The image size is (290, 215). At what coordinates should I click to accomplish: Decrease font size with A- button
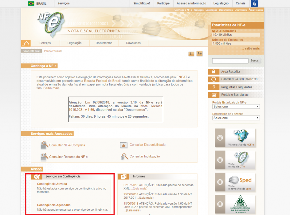coord(191,54)
